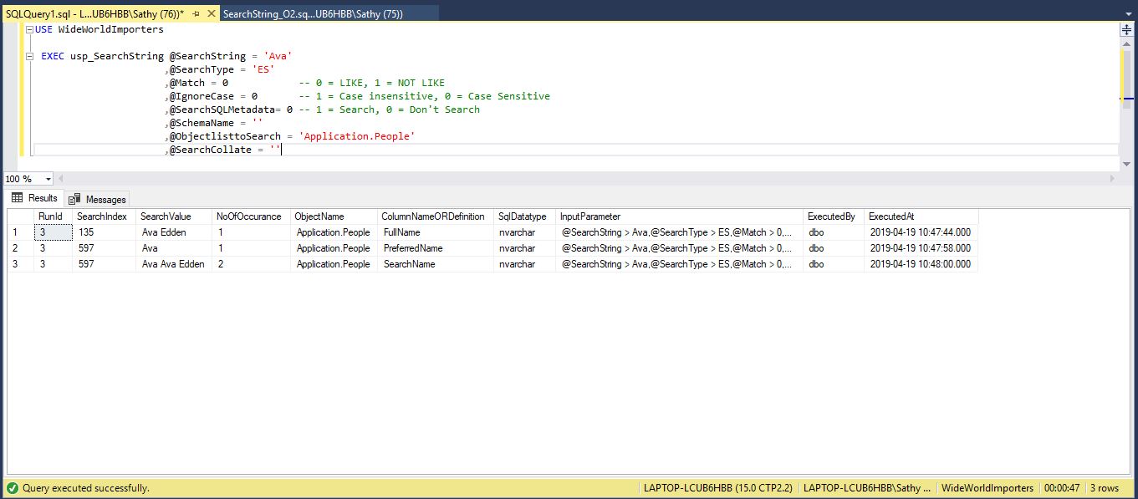Open the 100 % zoom dropdown
Viewport: 1138px width, 499px height.
pyautogui.click(x=48, y=179)
